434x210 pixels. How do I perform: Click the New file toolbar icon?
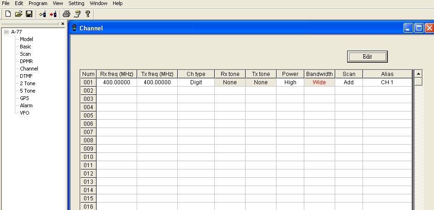click(x=7, y=14)
